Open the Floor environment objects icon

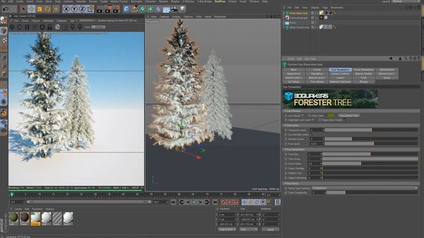166,9
